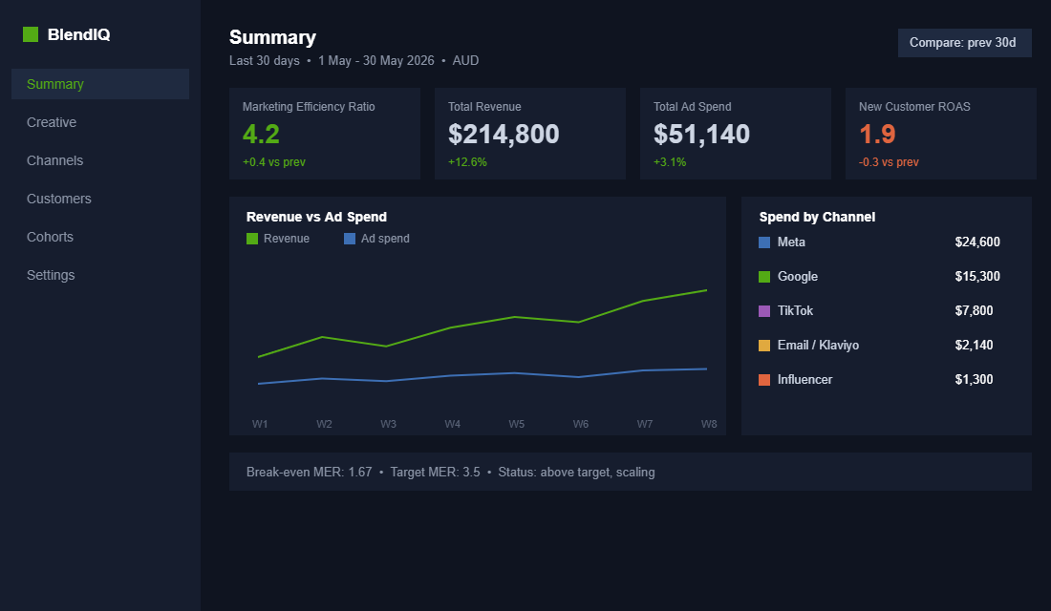
Task: Click the Email / Klaviyo value $2,140
Action: [x=974, y=345]
